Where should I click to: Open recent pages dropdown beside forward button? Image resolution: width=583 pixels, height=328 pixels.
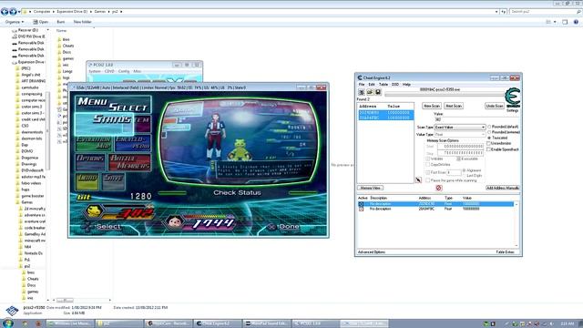tap(19, 12)
